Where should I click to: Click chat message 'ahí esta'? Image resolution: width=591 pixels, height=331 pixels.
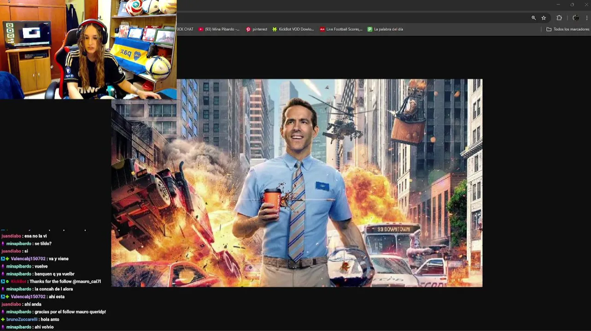click(56, 297)
